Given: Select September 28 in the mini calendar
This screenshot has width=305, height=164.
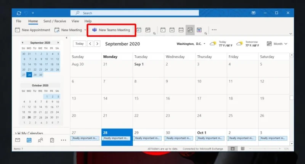Looking at the screenshot, I should tap(29, 75).
